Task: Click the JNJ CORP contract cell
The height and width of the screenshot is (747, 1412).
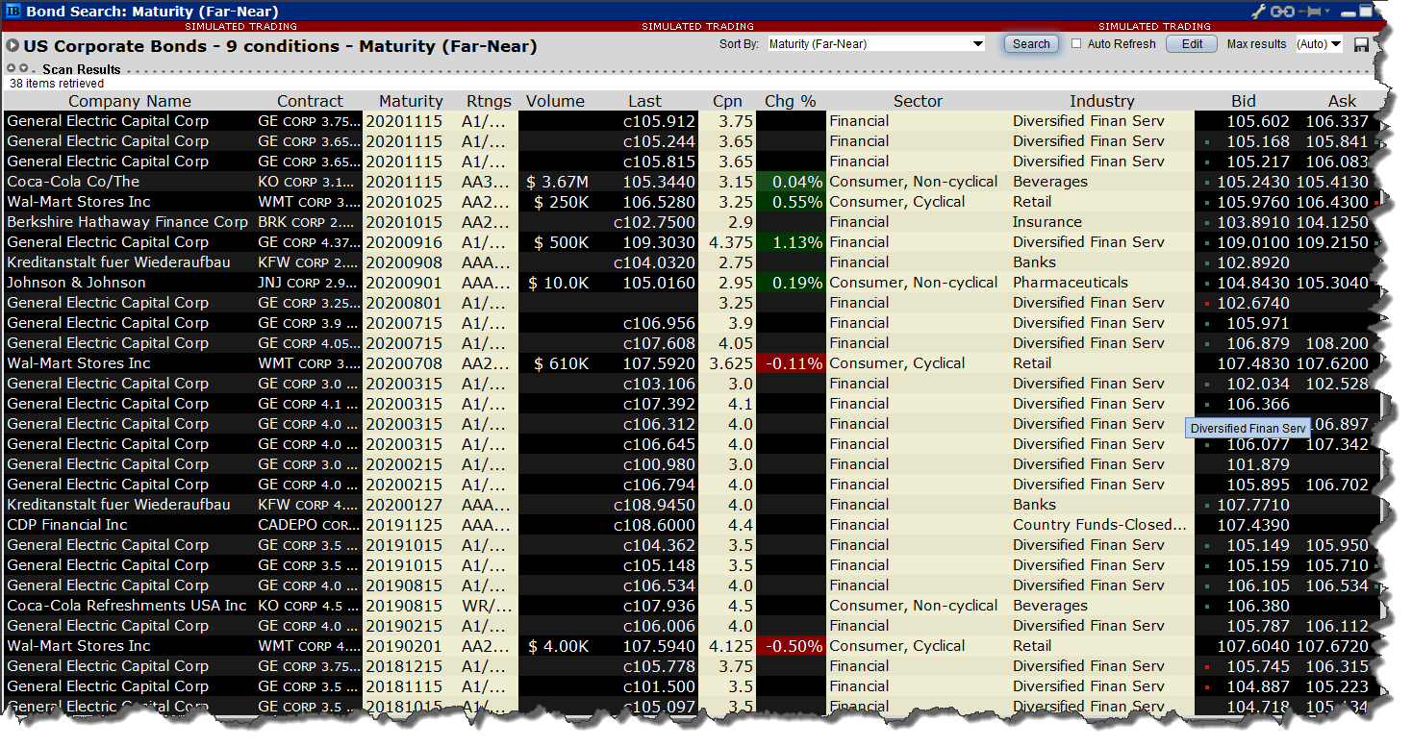Action: point(310,283)
